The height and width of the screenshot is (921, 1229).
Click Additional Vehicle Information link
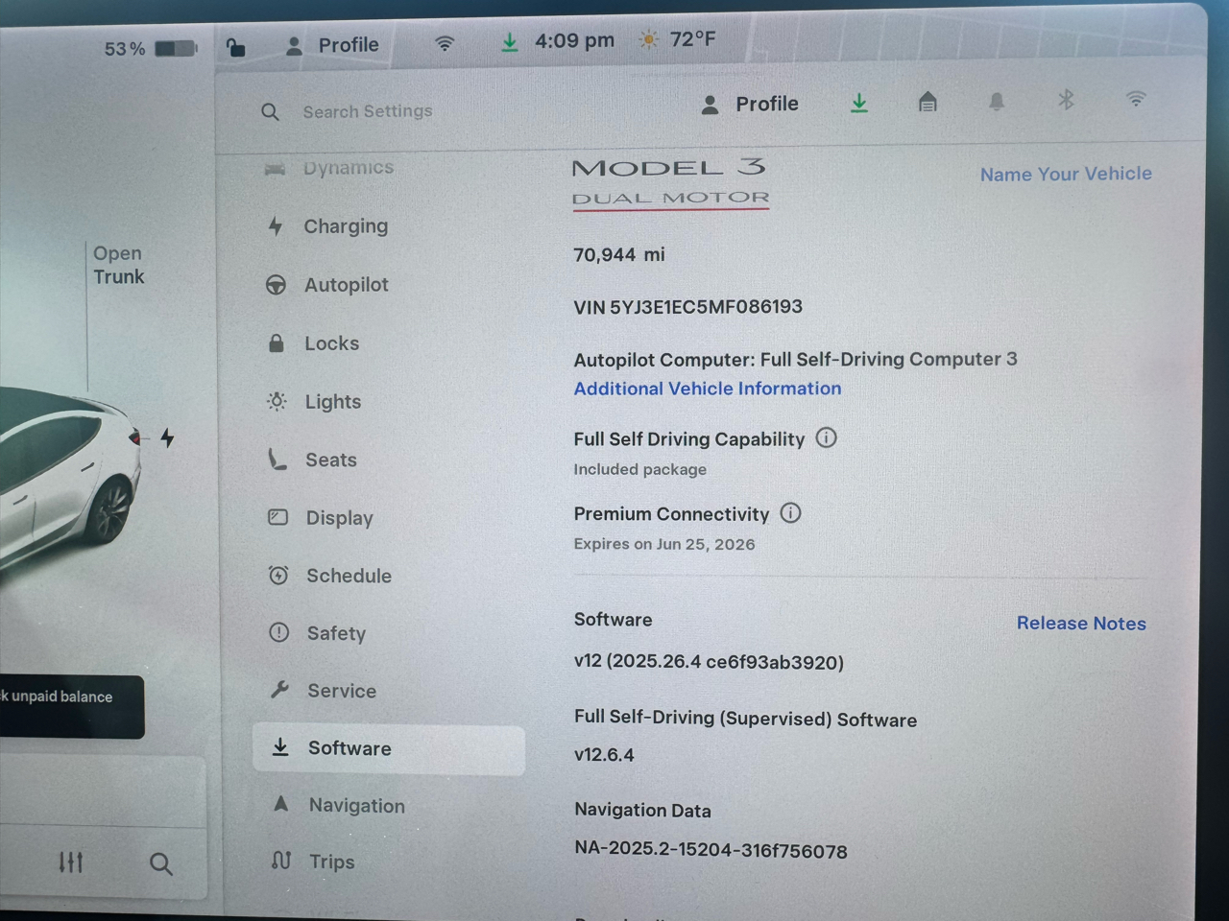[x=708, y=389]
